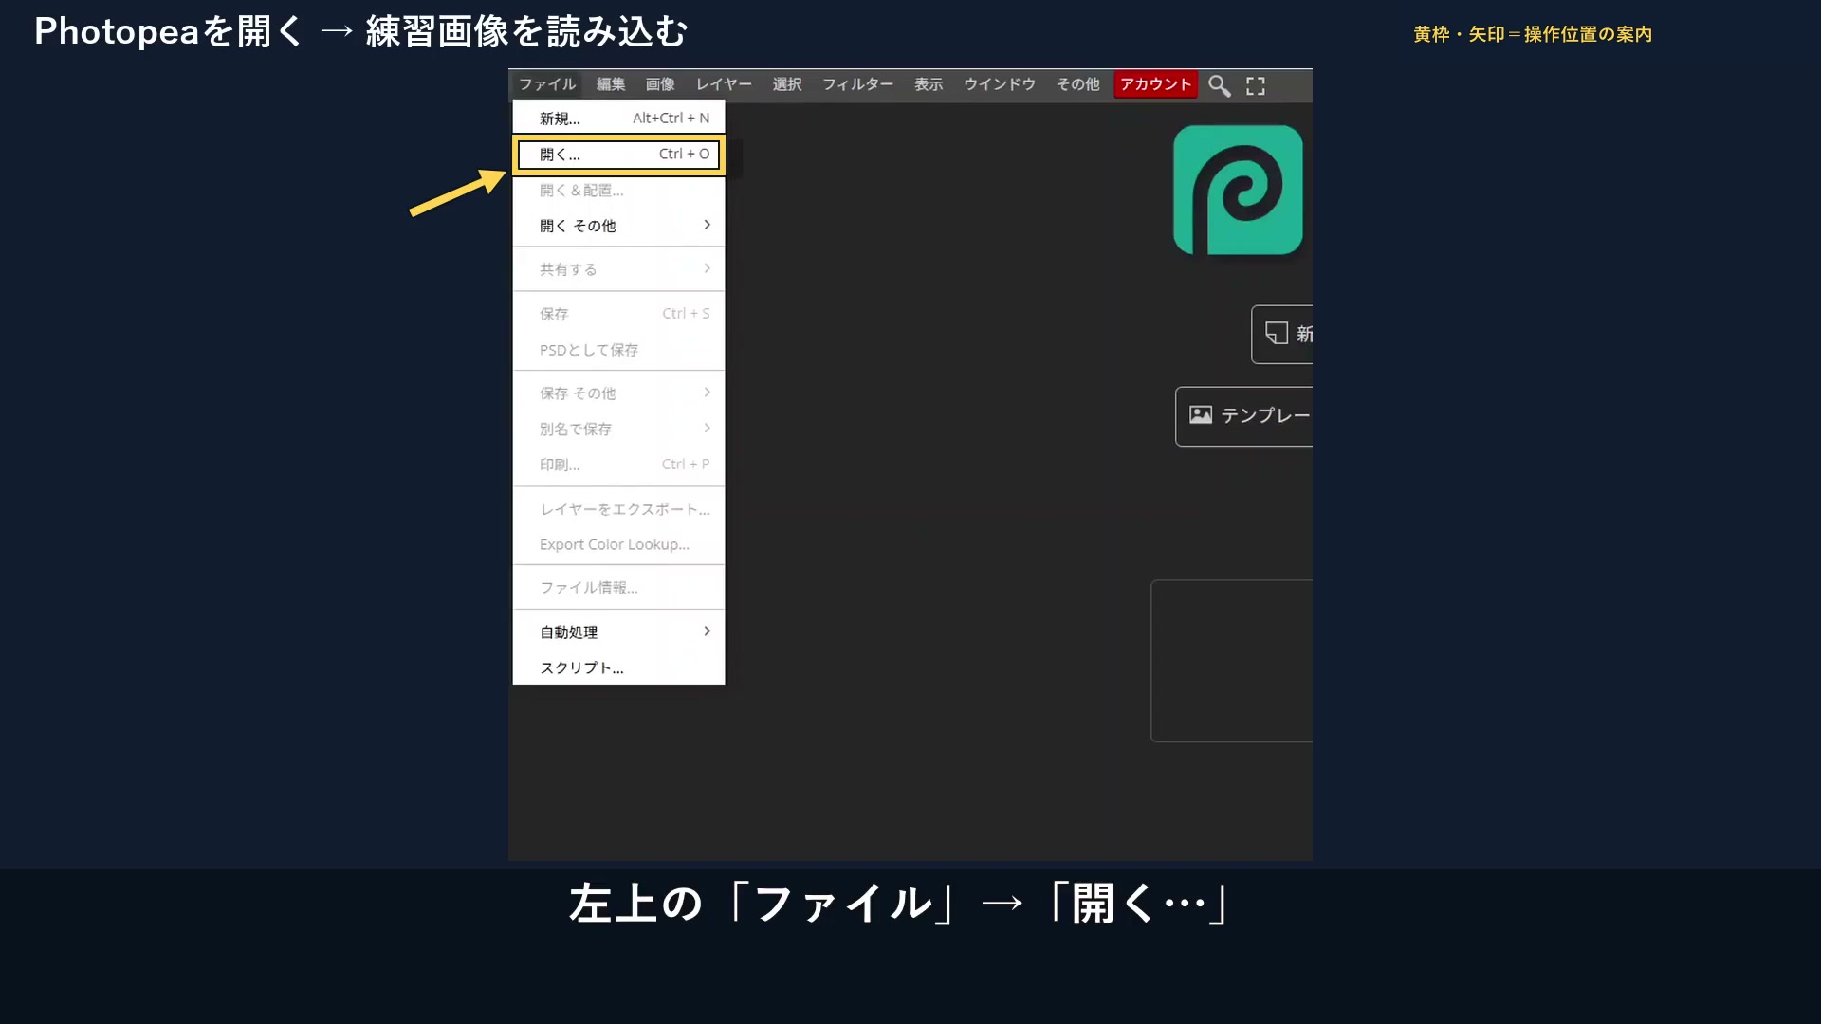Open the フィルター menu
1821x1024 pixels.
[857, 84]
